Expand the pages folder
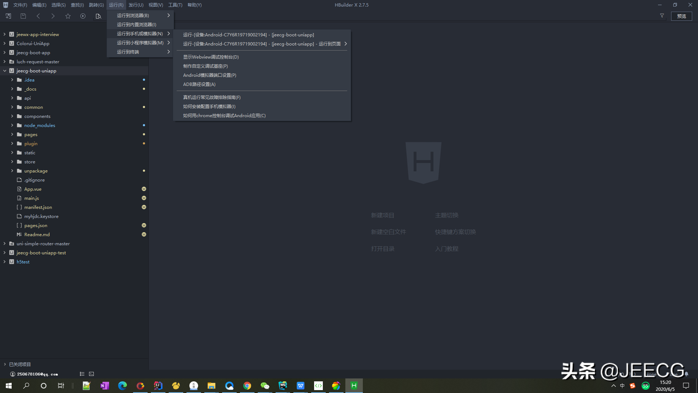 (12, 134)
